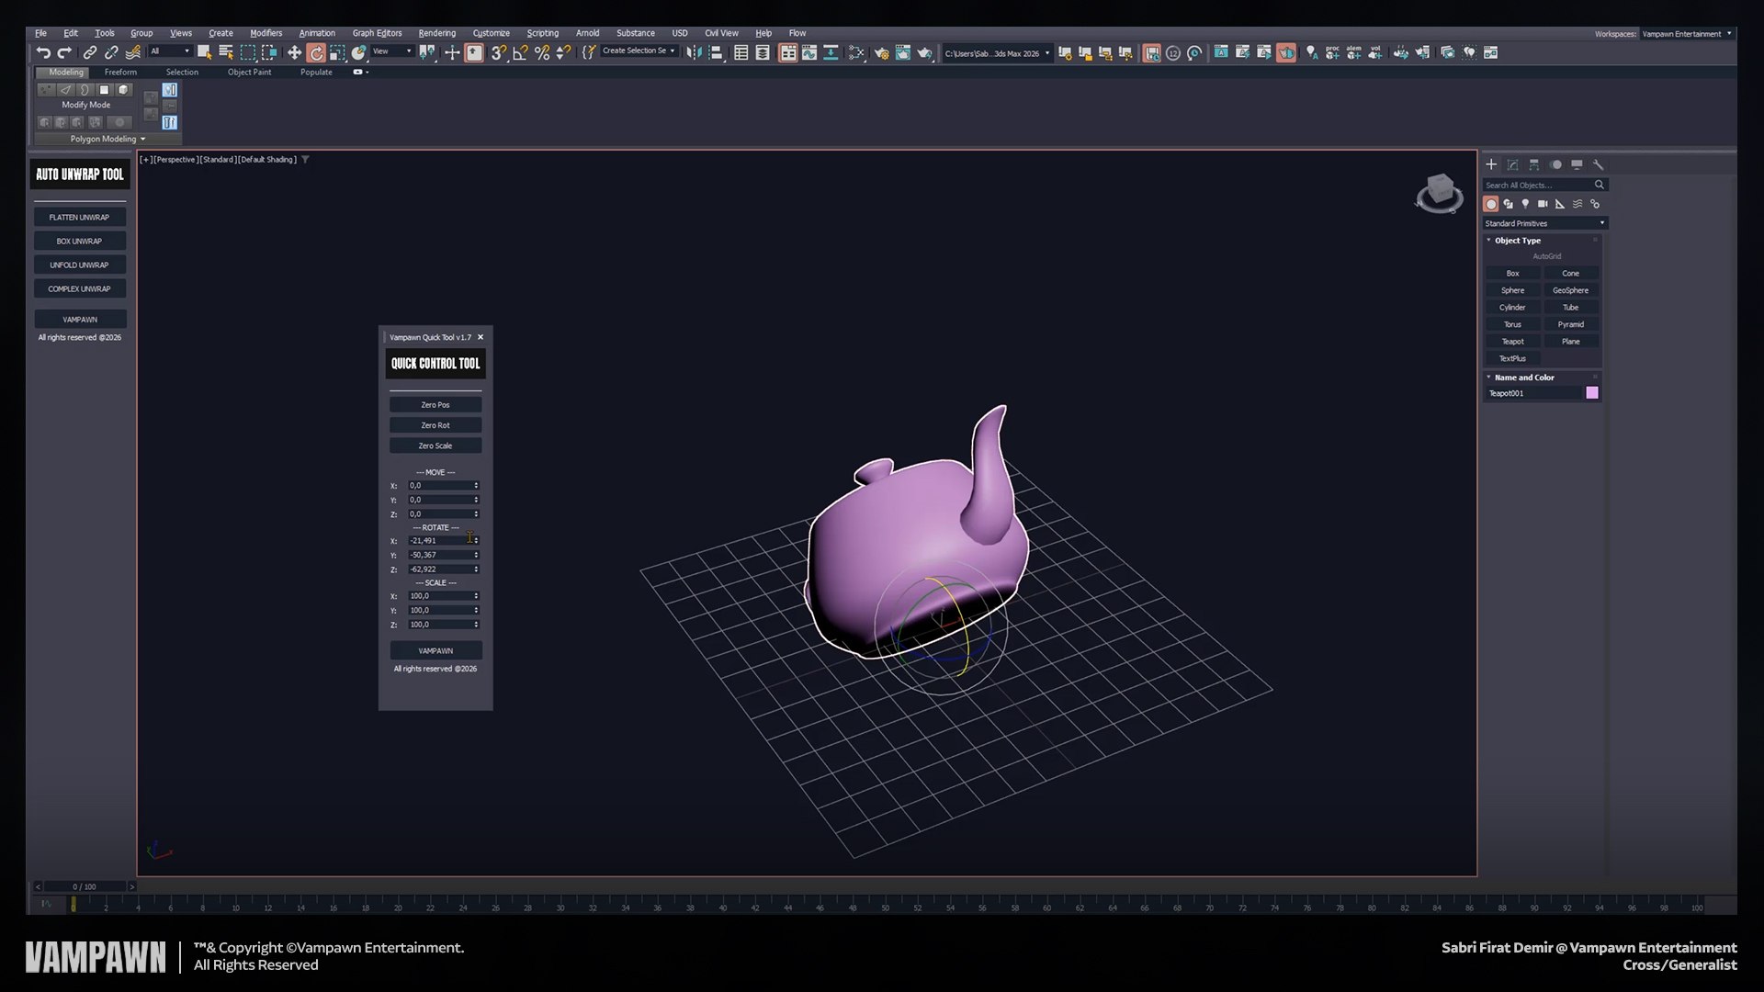This screenshot has height=992, width=1764.
Task: Toggle the Geometry category button
Action: tap(1490, 204)
